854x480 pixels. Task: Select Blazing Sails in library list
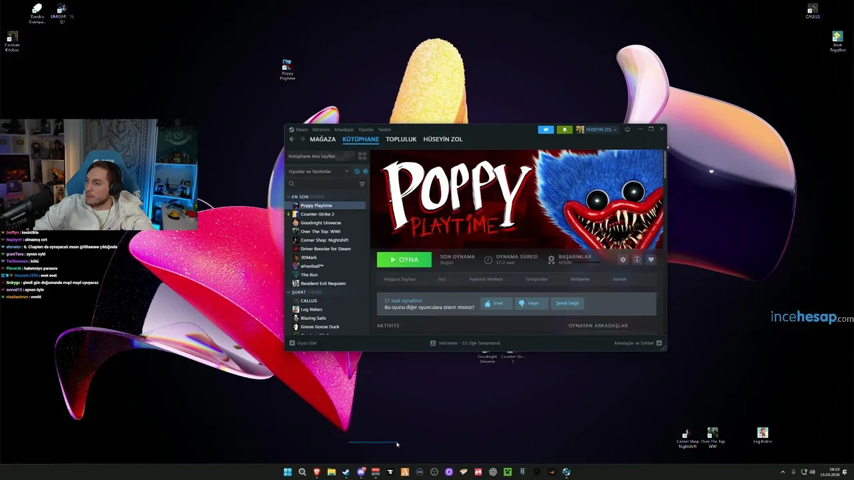tap(326, 318)
